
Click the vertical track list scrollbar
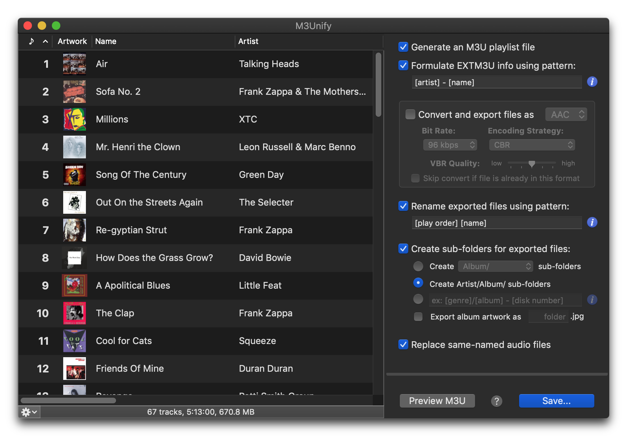378,85
